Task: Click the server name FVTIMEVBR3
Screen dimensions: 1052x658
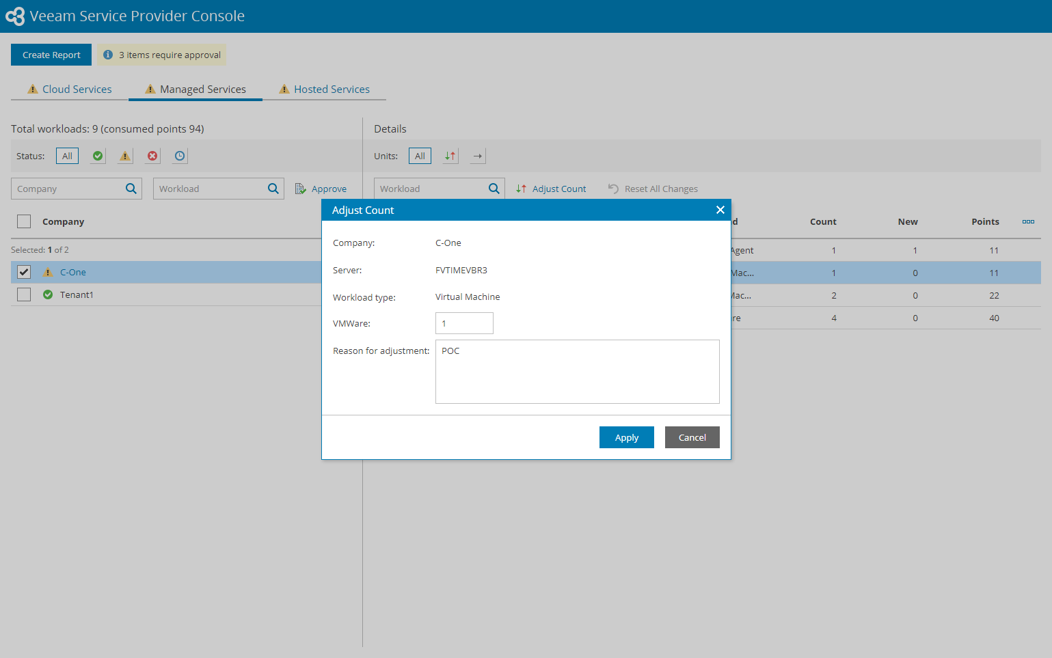Action: 461,270
